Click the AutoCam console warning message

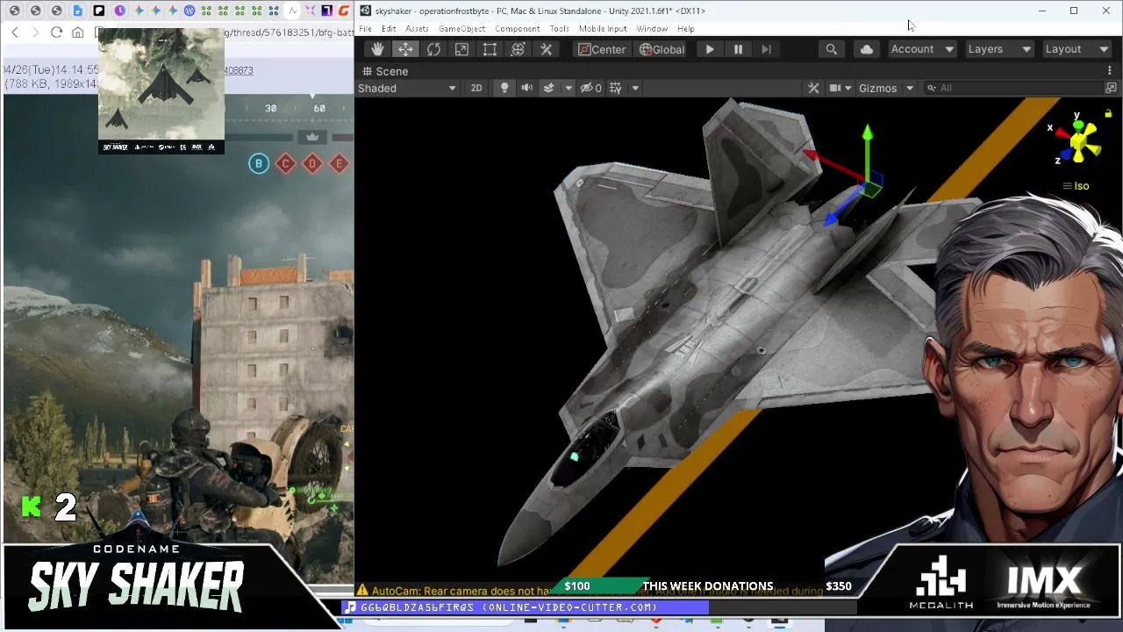(x=590, y=591)
